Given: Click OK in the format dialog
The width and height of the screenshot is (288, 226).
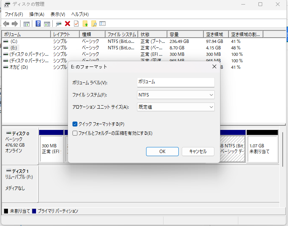Looking at the screenshot, I should pos(162,152).
